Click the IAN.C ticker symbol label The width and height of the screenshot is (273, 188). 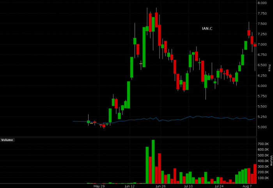(x=207, y=28)
